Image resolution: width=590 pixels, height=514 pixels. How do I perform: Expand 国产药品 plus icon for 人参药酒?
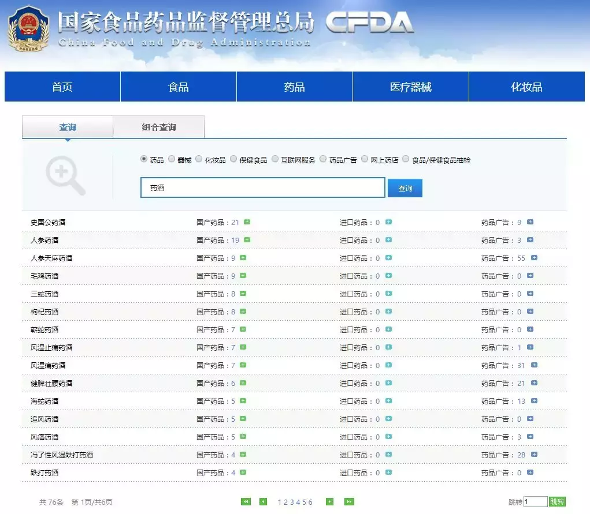tap(247, 240)
